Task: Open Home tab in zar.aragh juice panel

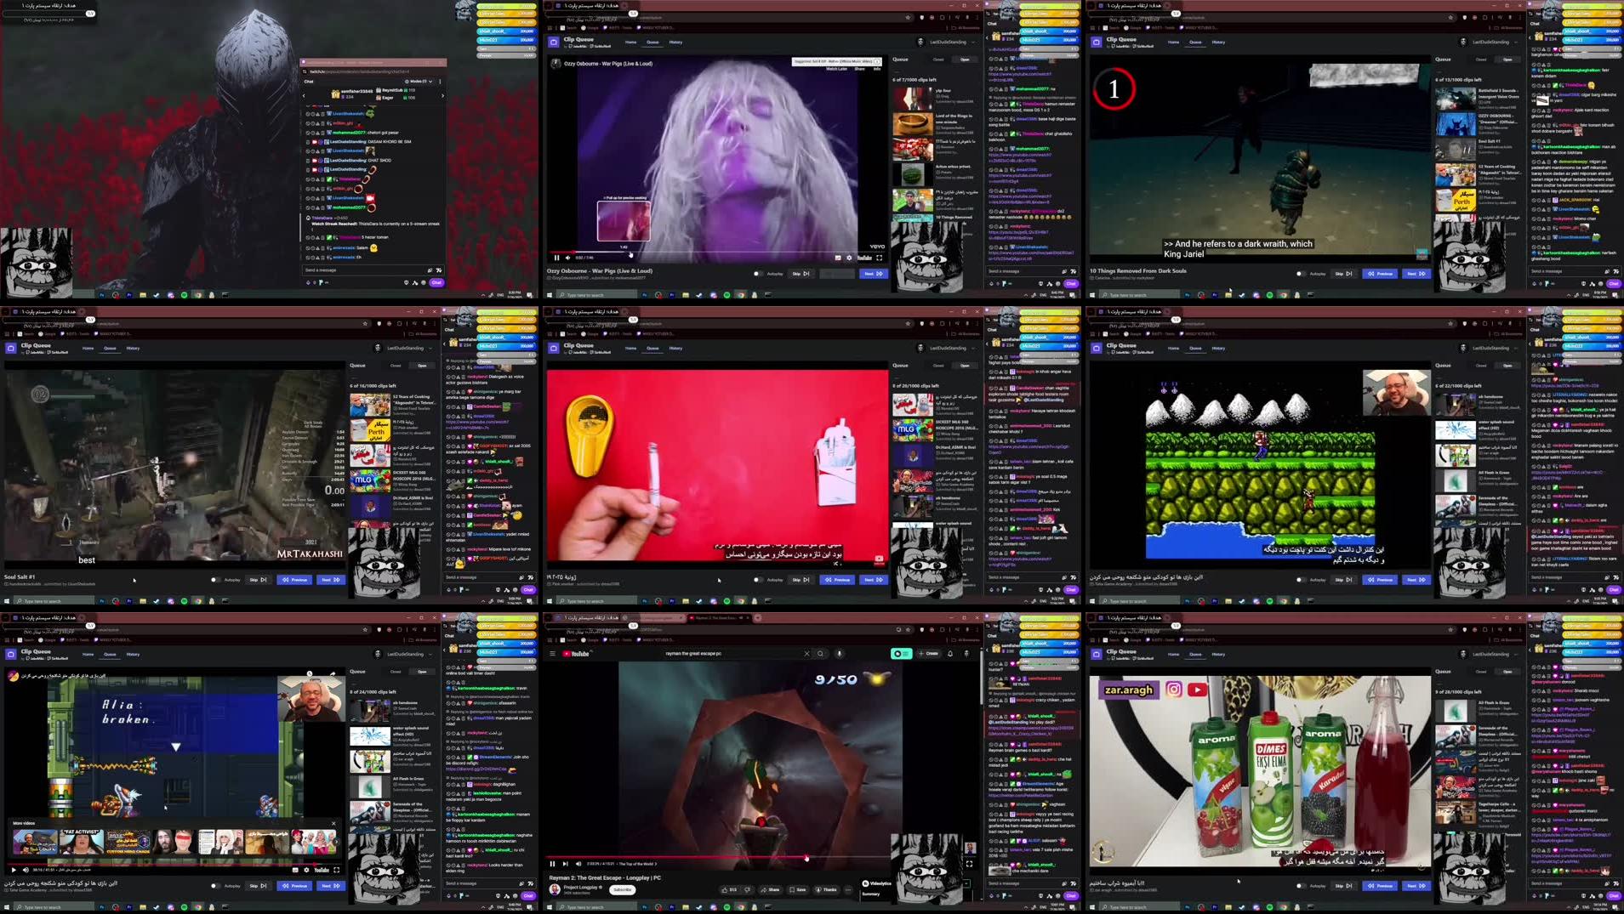Action: pos(1173,654)
